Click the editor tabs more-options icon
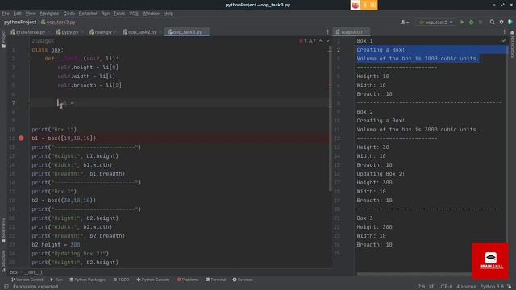 (327, 32)
